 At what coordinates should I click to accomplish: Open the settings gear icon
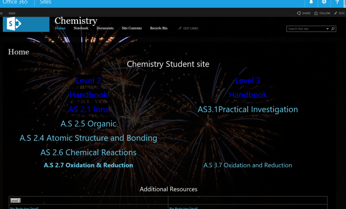coord(324,2)
